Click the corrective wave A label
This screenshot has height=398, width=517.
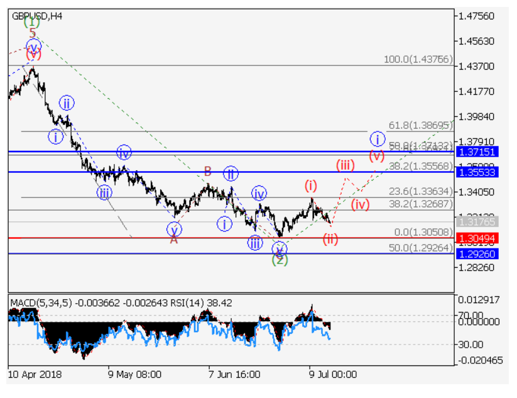click(174, 239)
